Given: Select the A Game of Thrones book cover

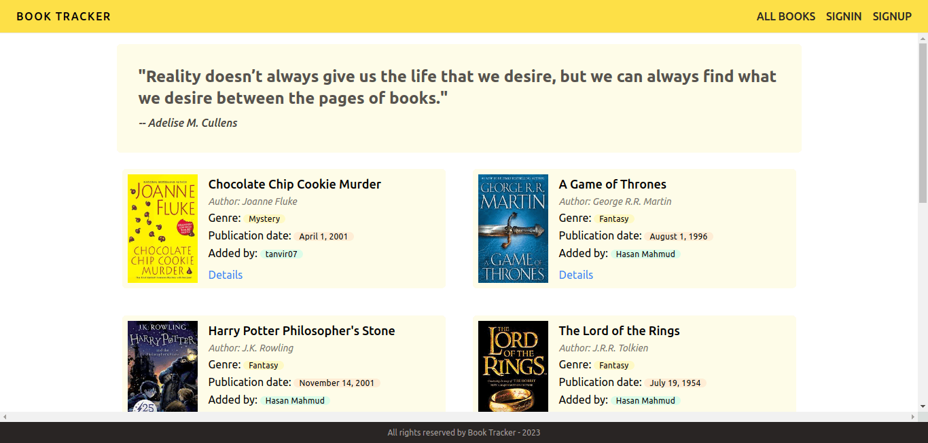Looking at the screenshot, I should pyautogui.click(x=513, y=228).
